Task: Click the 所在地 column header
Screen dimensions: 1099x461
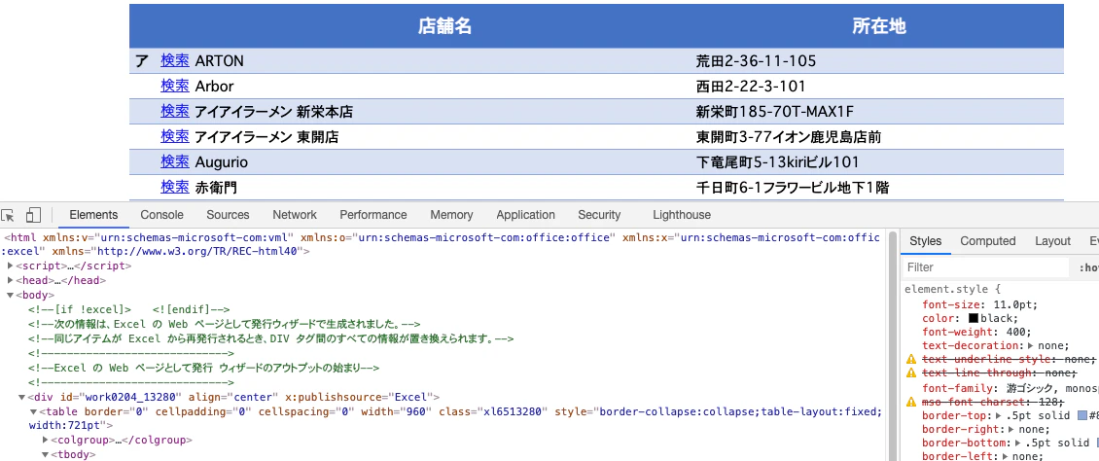Action: [x=879, y=26]
